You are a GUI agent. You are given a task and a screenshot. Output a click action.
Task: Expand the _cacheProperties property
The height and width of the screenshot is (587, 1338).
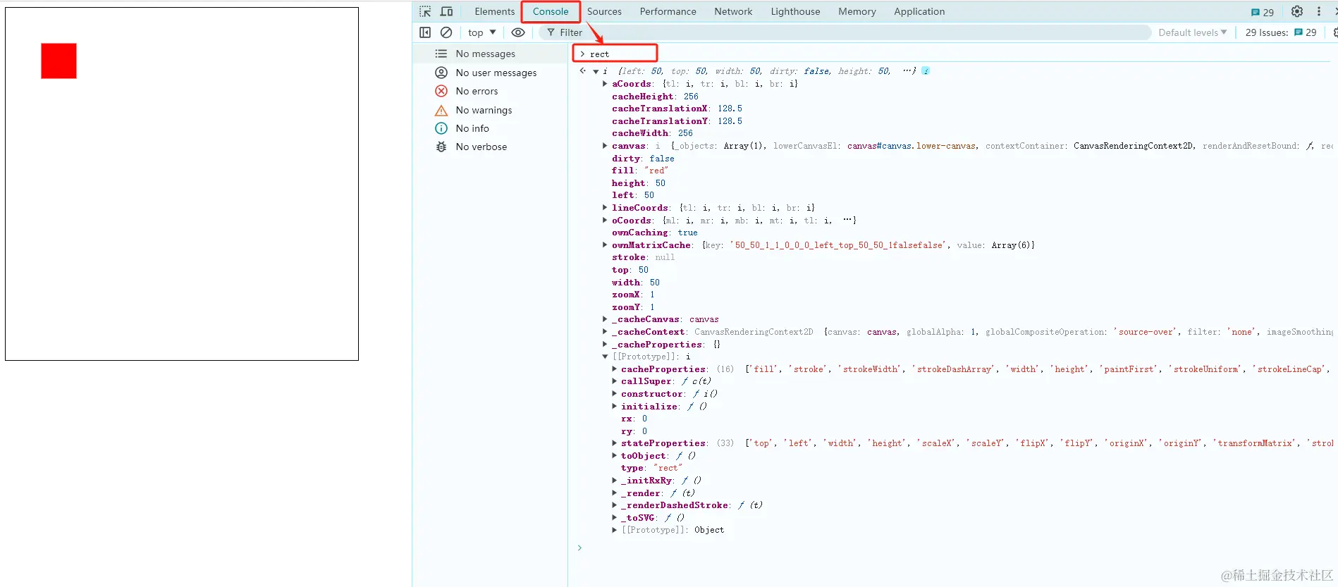(605, 345)
